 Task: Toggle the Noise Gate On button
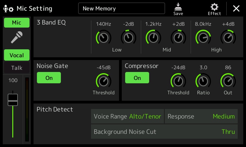pos(49,78)
